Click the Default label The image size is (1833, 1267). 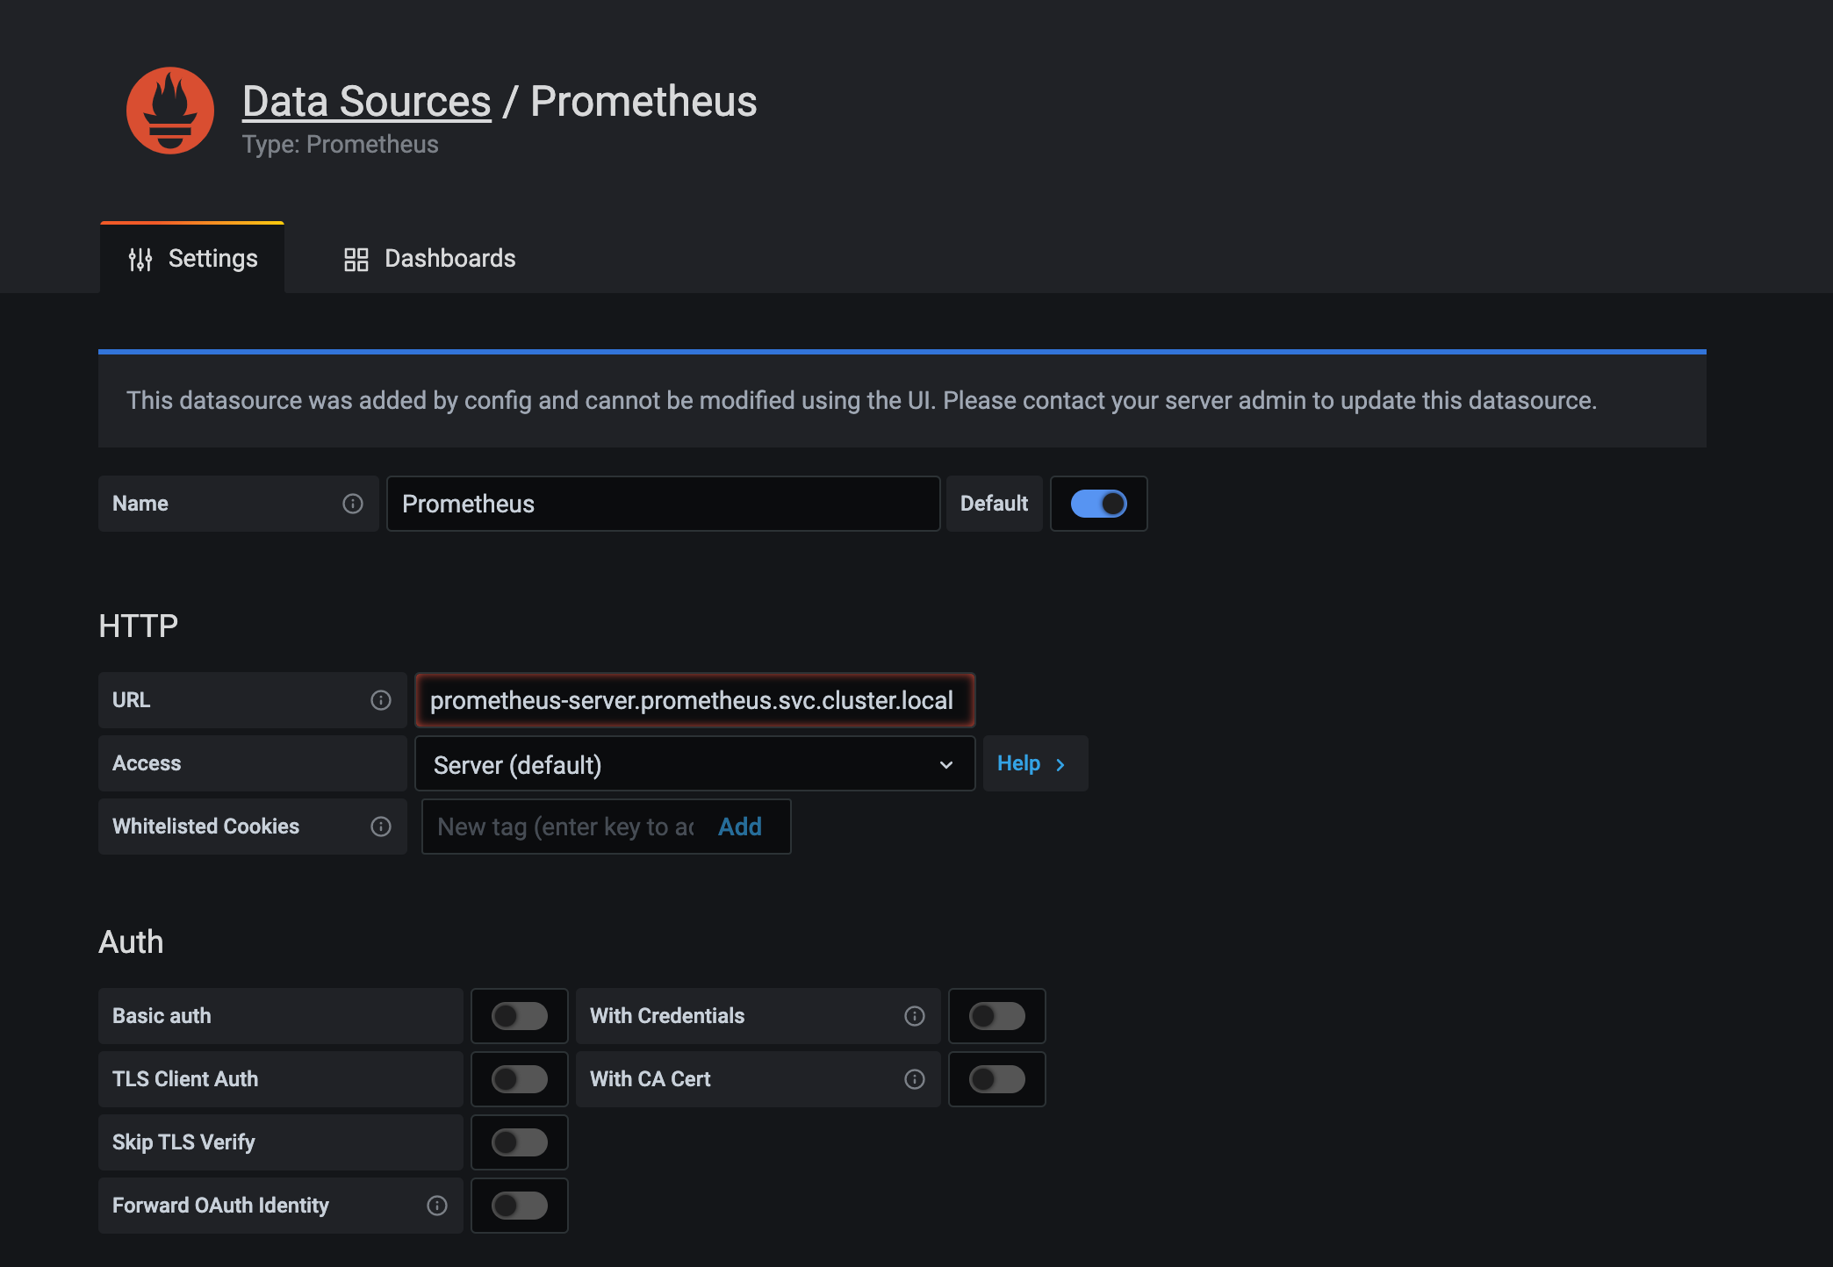(994, 504)
